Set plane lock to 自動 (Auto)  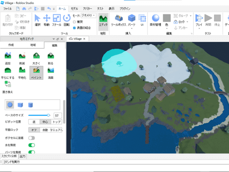click(x=45, y=130)
